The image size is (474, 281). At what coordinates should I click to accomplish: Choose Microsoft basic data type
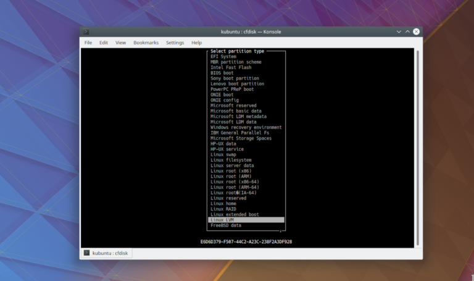[x=236, y=111]
